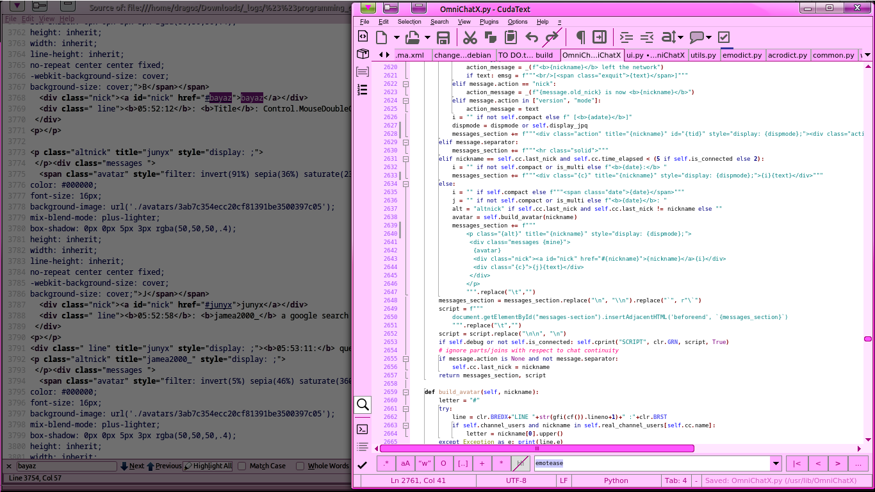The image size is (875, 492).
Task: Toggle regex '.*' option in find bar
Action: (386, 463)
